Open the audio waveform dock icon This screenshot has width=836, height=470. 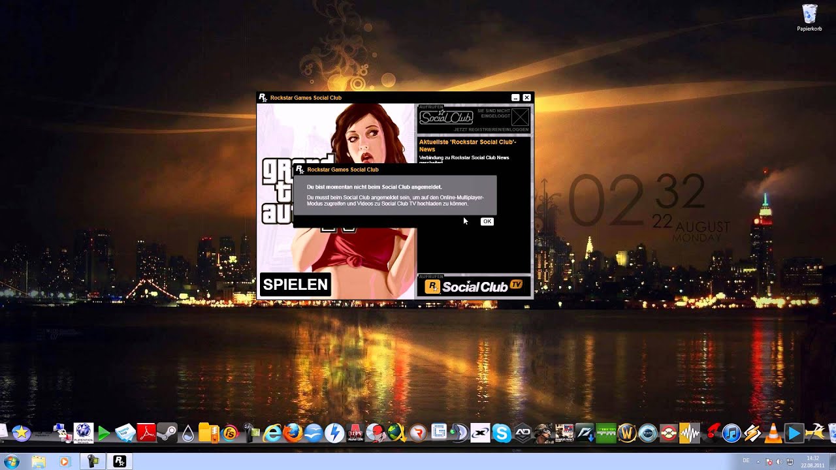(x=690, y=432)
